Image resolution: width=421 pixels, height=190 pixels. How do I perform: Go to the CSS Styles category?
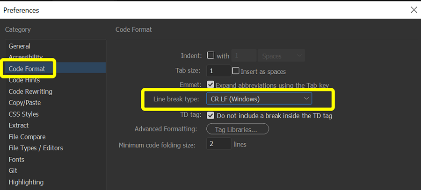pos(24,114)
